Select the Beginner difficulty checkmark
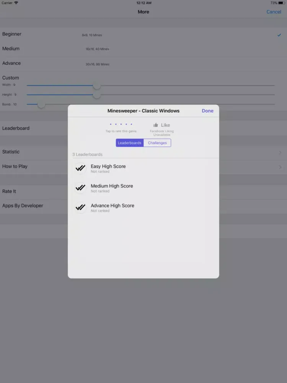The height and width of the screenshot is (383, 287). pos(279,35)
